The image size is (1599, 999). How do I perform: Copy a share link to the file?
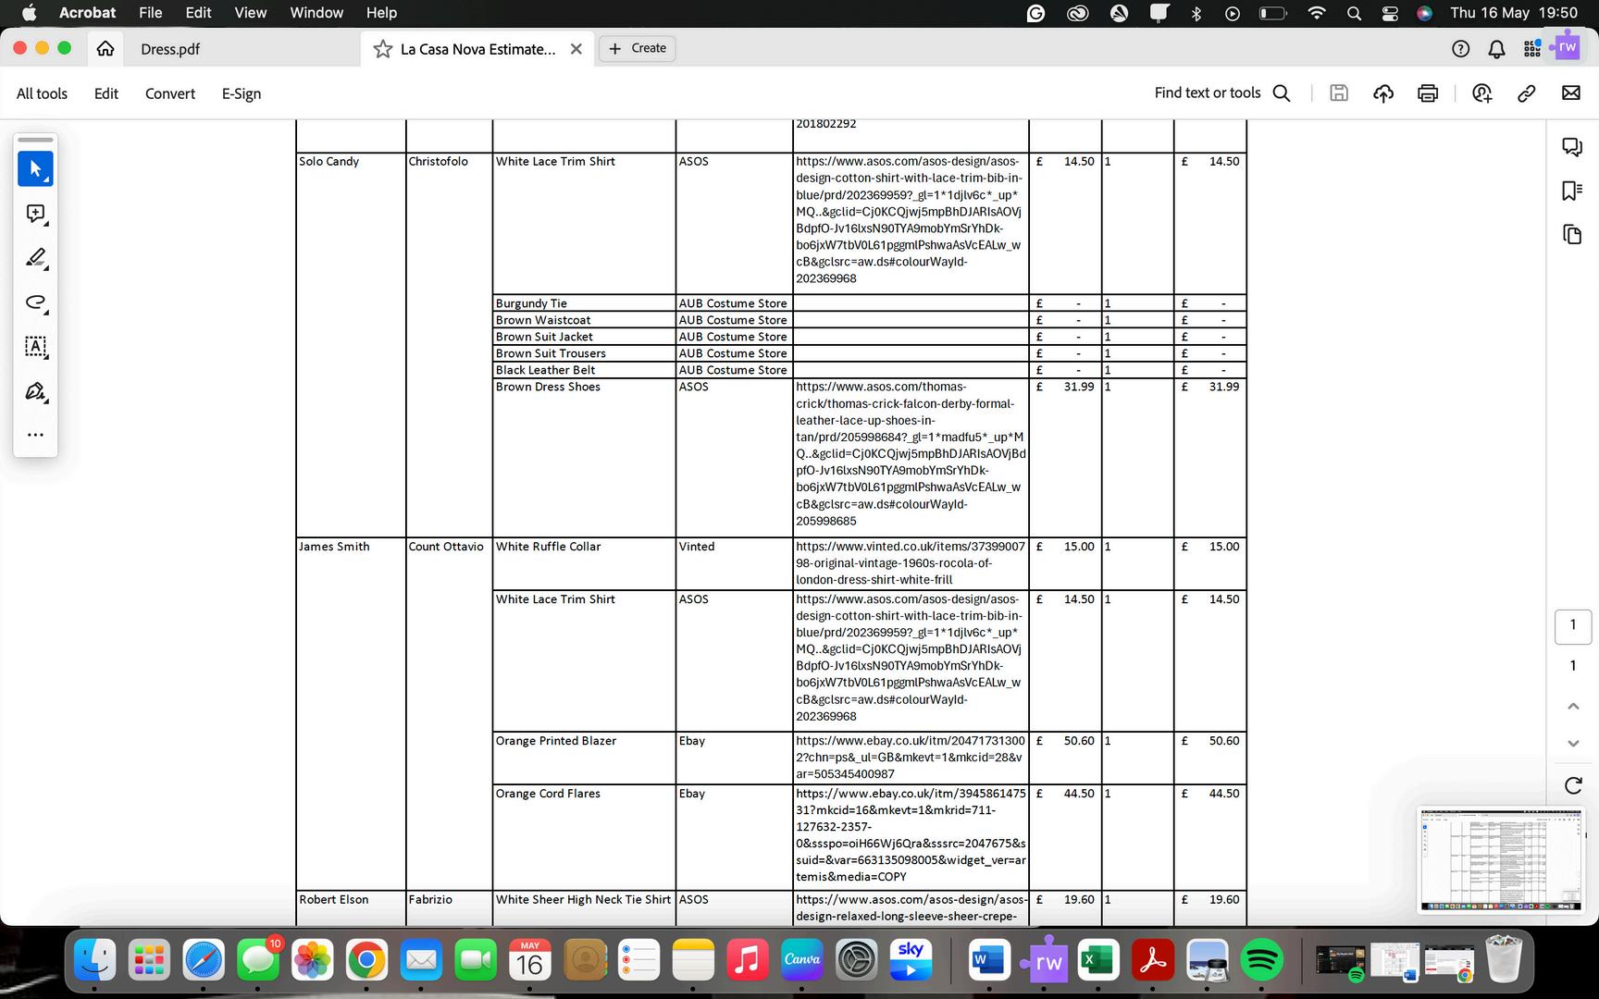point(1527,93)
